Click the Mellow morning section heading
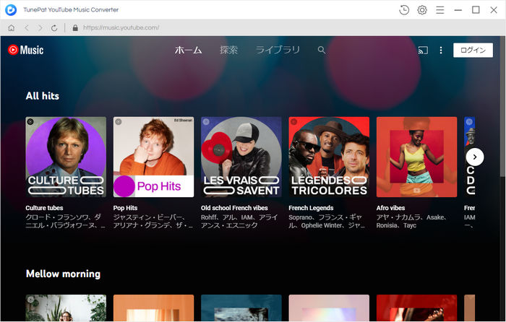 tap(64, 274)
